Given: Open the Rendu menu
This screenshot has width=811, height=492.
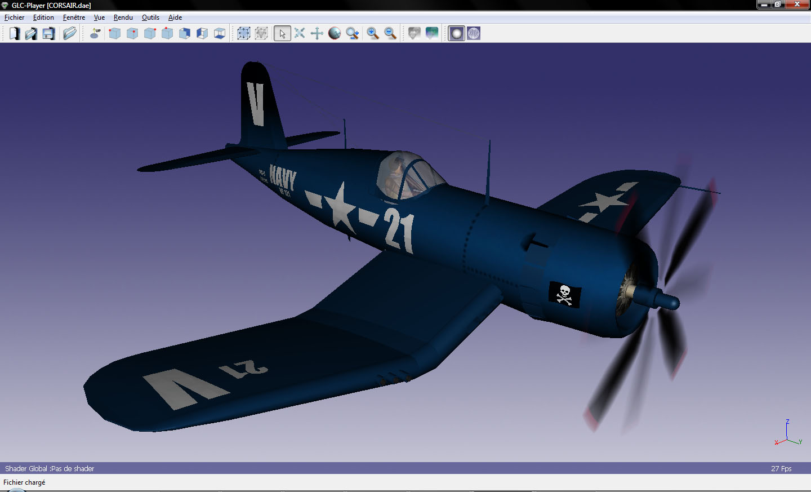Looking at the screenshot, I should [123, 17].
